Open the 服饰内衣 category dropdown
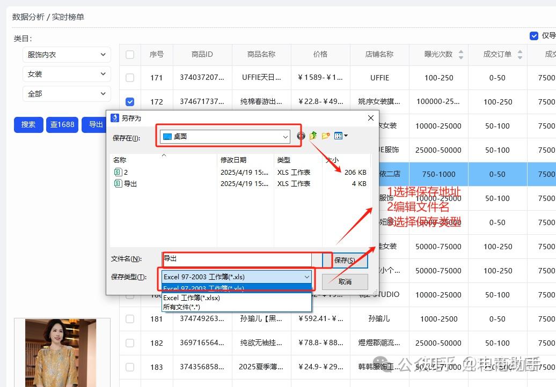556x387 pixels. click(x=67, y=55)
